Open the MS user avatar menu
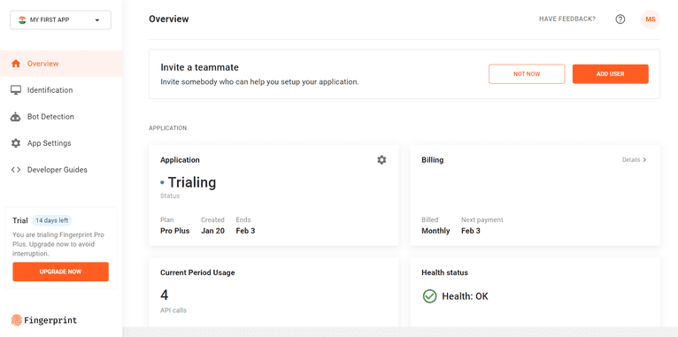Image resolution: width=678 pixels, height=337 pixels. tap(651, 19)
